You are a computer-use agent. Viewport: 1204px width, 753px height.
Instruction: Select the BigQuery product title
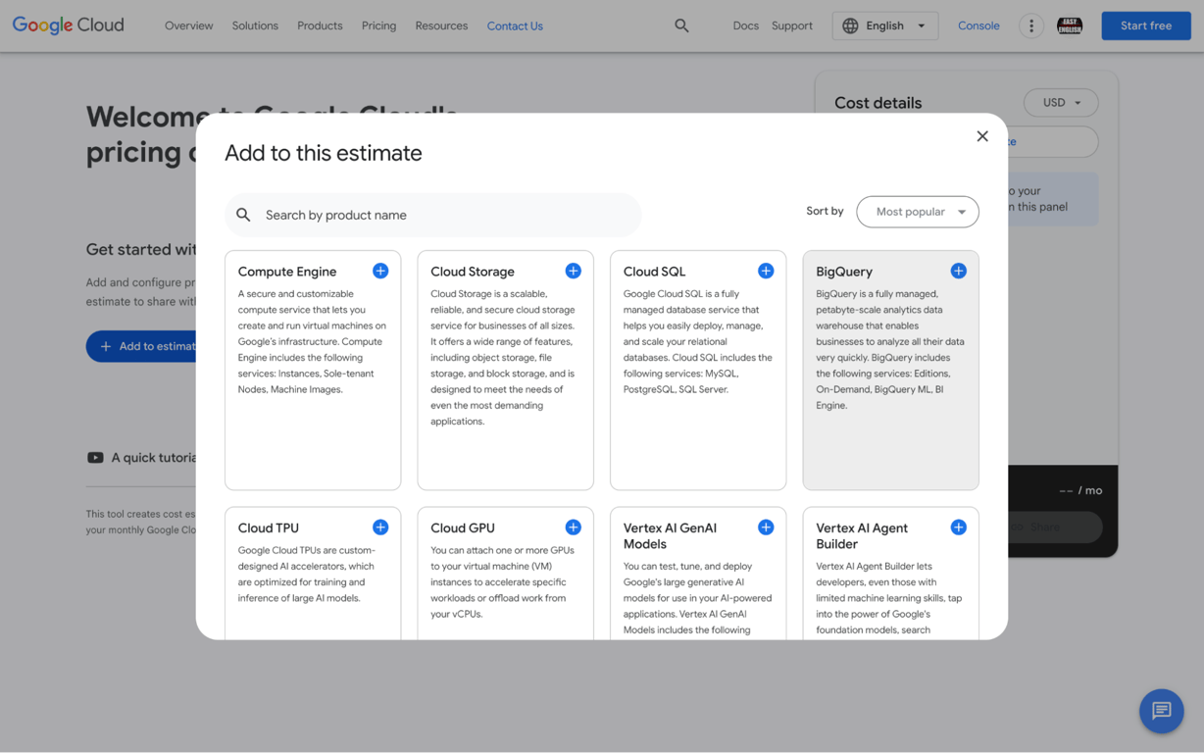tap(844, 272)
